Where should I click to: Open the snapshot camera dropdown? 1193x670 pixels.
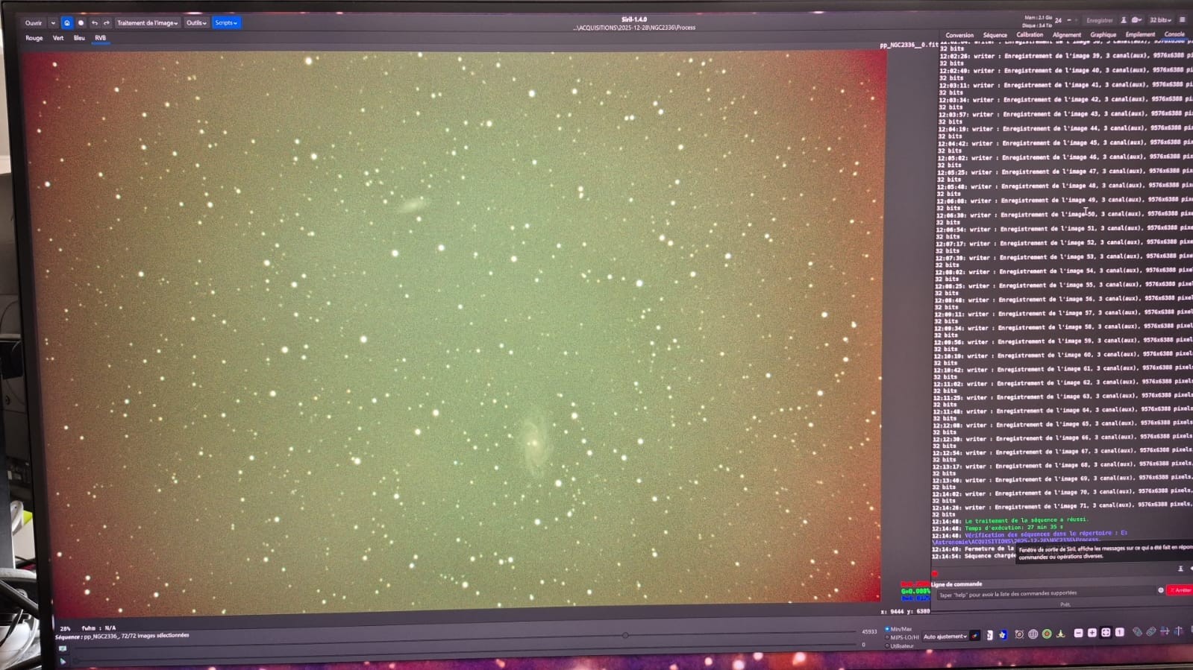pyautogui.click(x=1137, y=20)
